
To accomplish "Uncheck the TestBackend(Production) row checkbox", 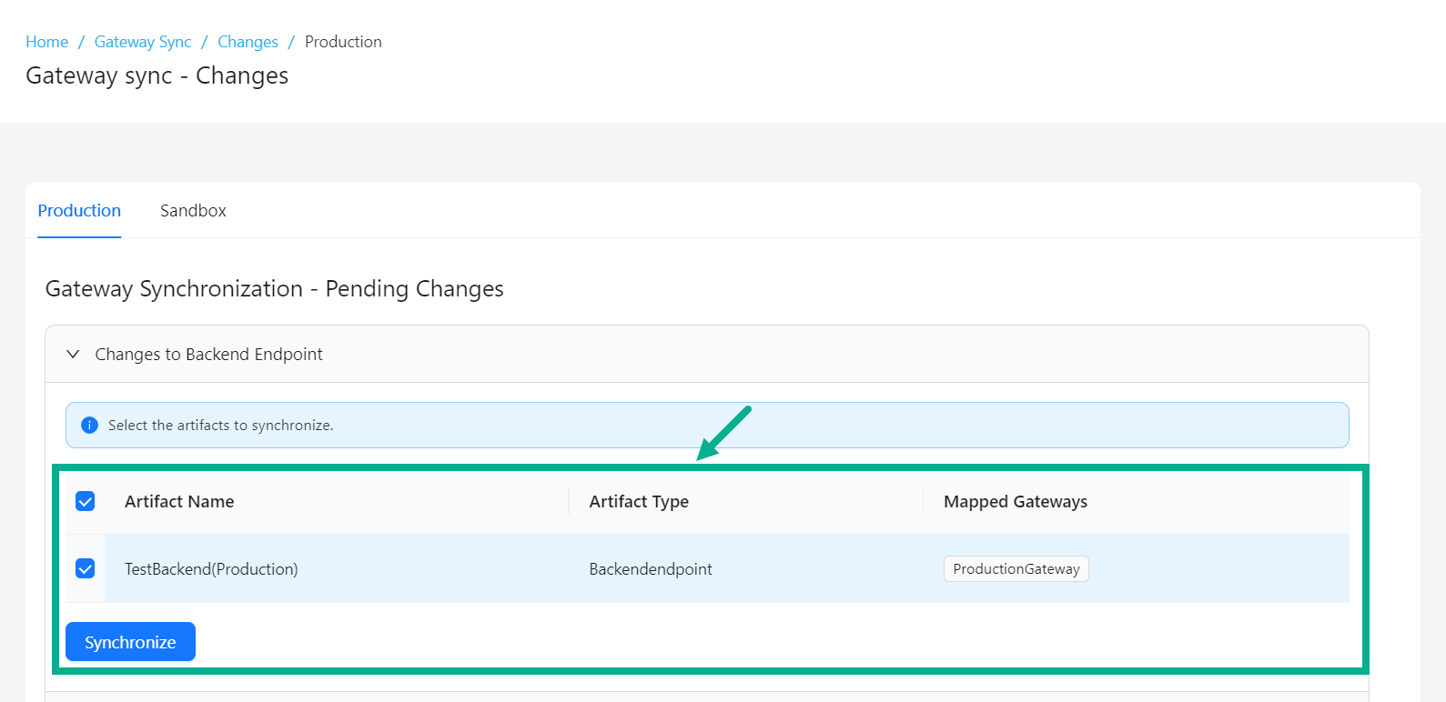I will tap(86, 569).
